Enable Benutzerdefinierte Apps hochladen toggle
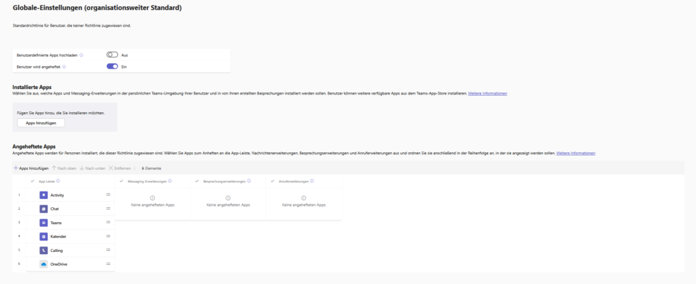 (112, 54)
